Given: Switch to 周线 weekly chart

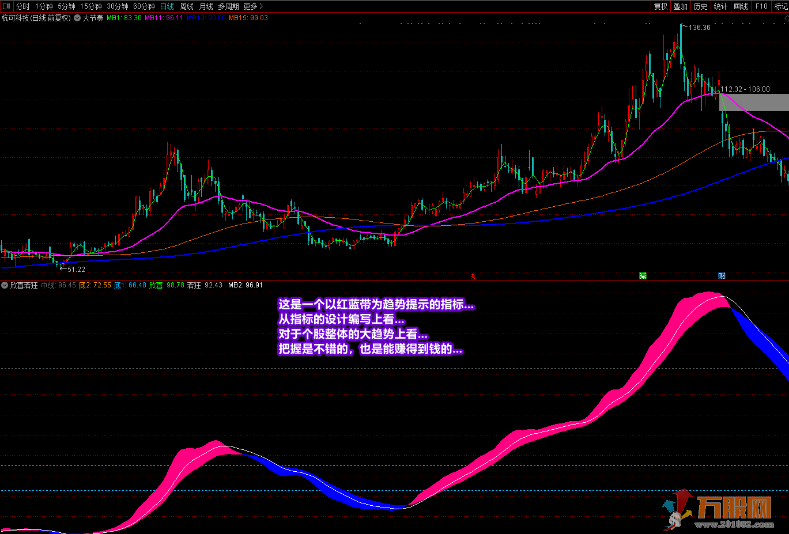Looking at the screenshot, I should click(x=187, y=6).
